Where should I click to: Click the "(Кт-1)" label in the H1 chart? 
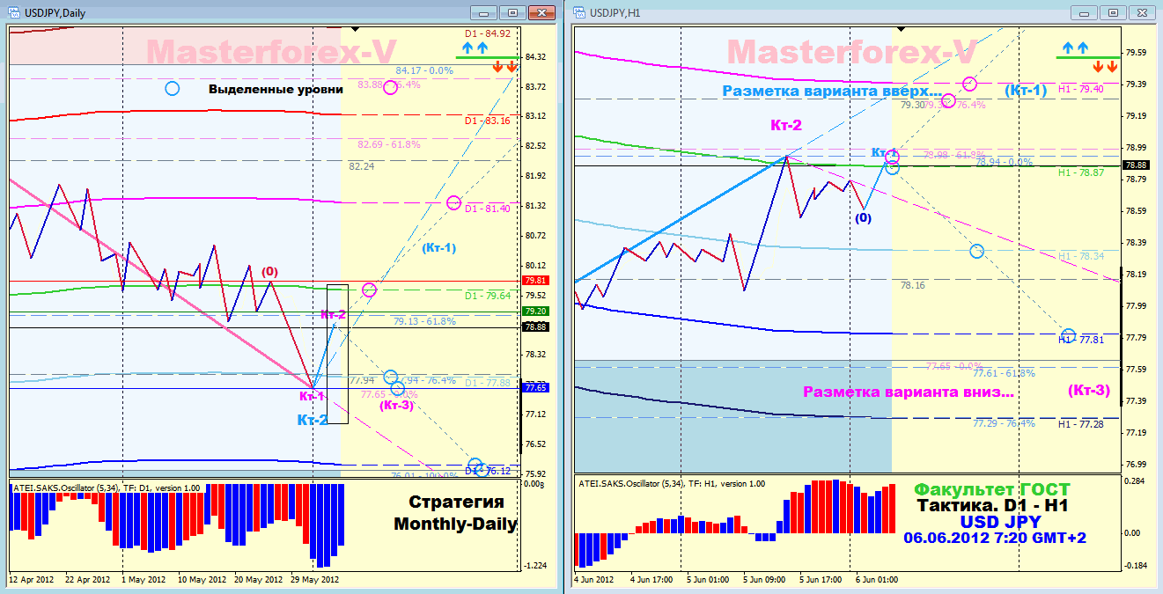[x=1026, y=91]
